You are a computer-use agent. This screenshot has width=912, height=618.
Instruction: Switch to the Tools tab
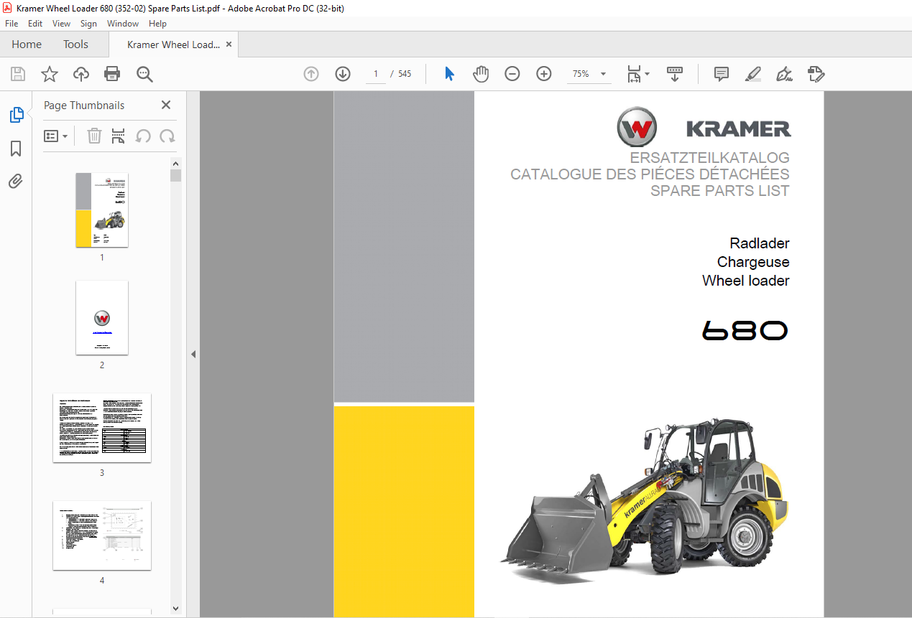pos(75,45)
